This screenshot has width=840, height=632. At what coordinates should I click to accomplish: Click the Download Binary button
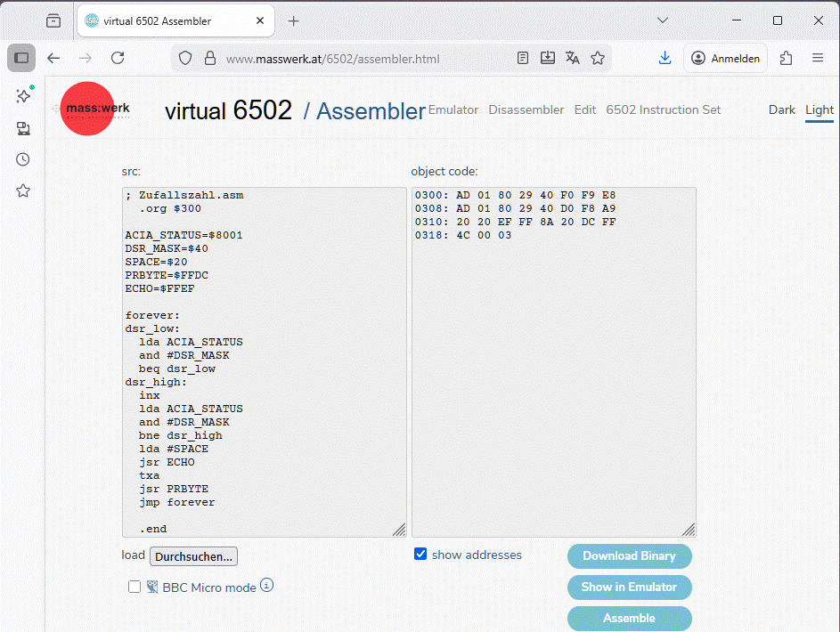click(x=629, y=555)
